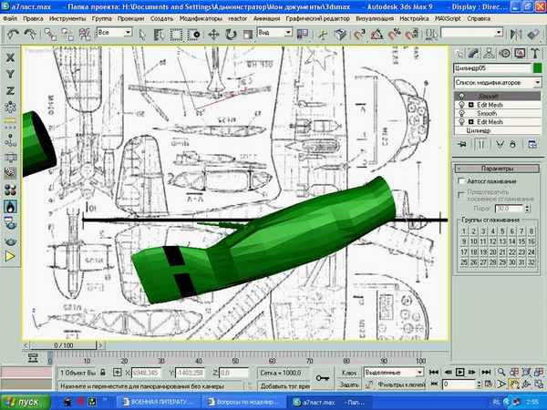This screenshot has height=410, width=547.
Task: Click the green object color swatch
Action: pos(538,68)
